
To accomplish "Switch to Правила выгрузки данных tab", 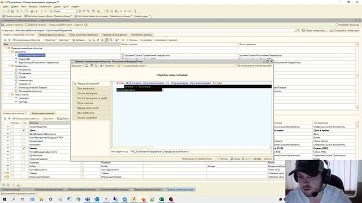I will (x=51, y=35).
